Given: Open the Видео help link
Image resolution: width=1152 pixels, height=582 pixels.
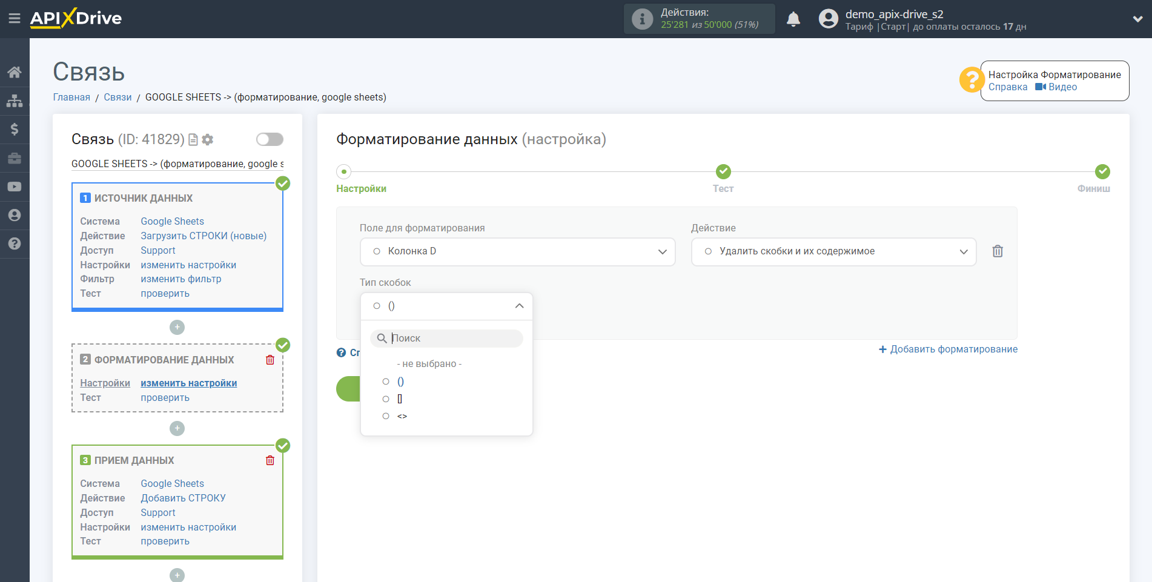Looking at the screenshot, I should [1056, 87].
